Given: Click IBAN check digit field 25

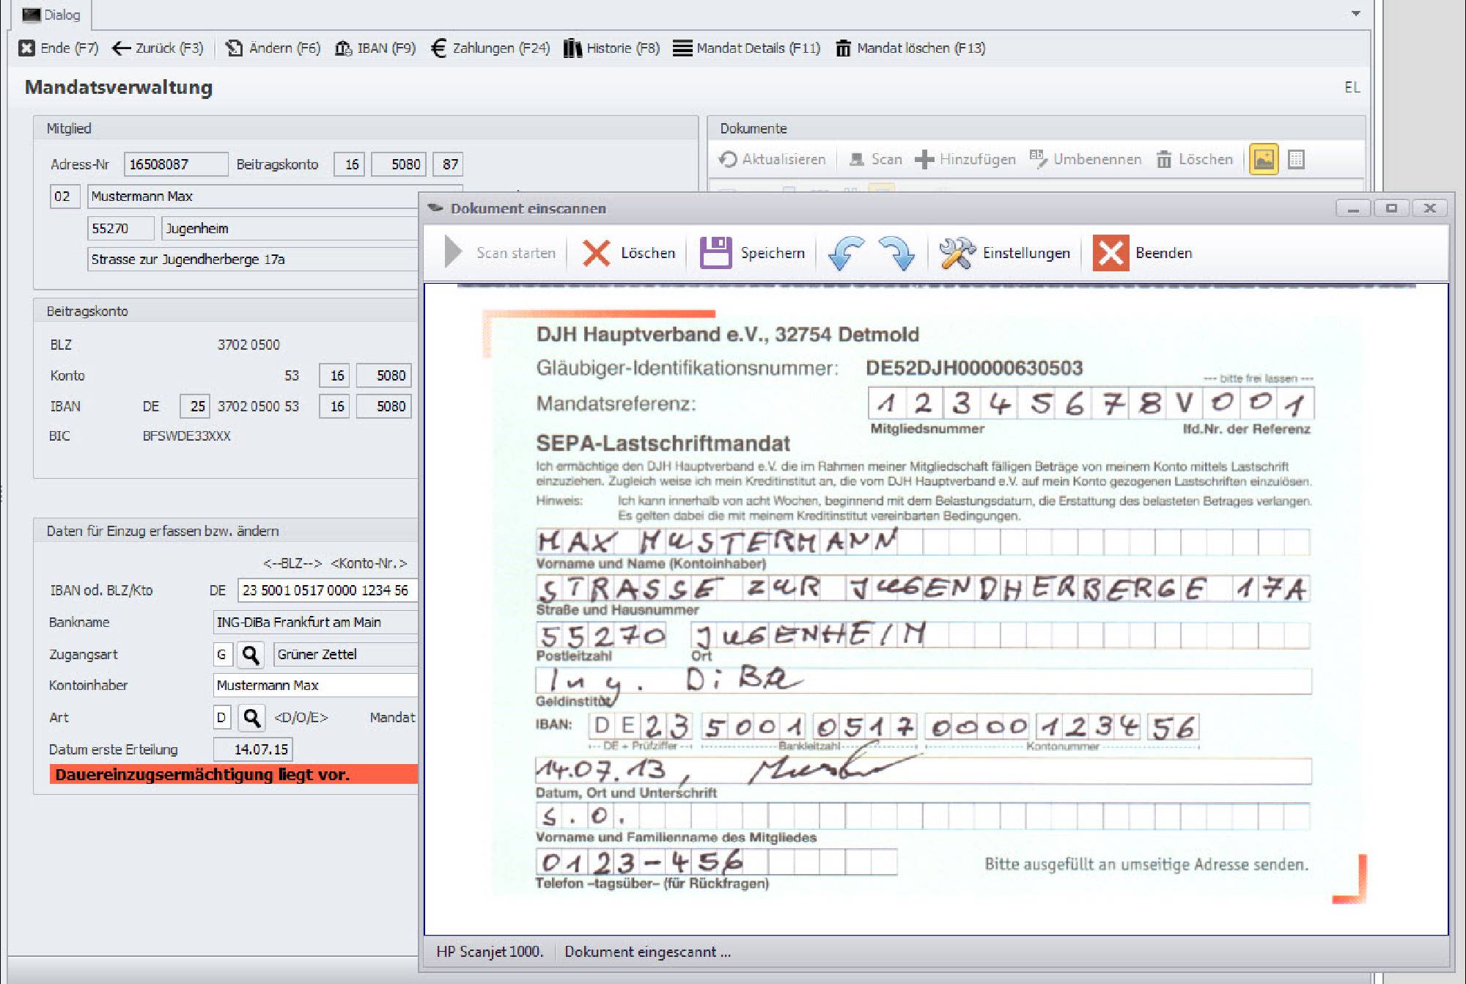Looking at the screenshot, I should tap(196, 406).
